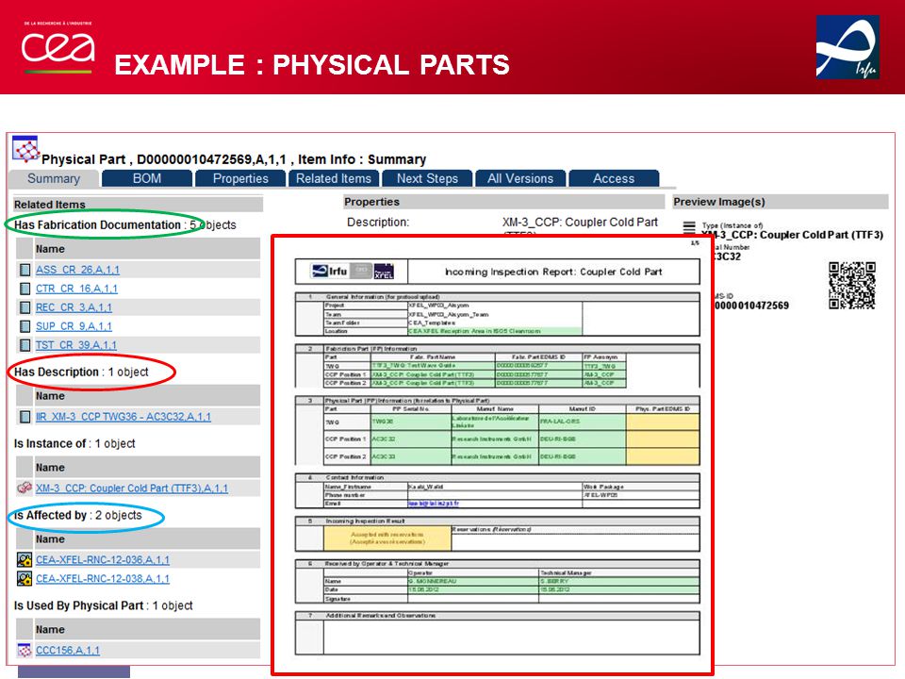
Task: Open the Properties tab
Action: coord(240,178)
